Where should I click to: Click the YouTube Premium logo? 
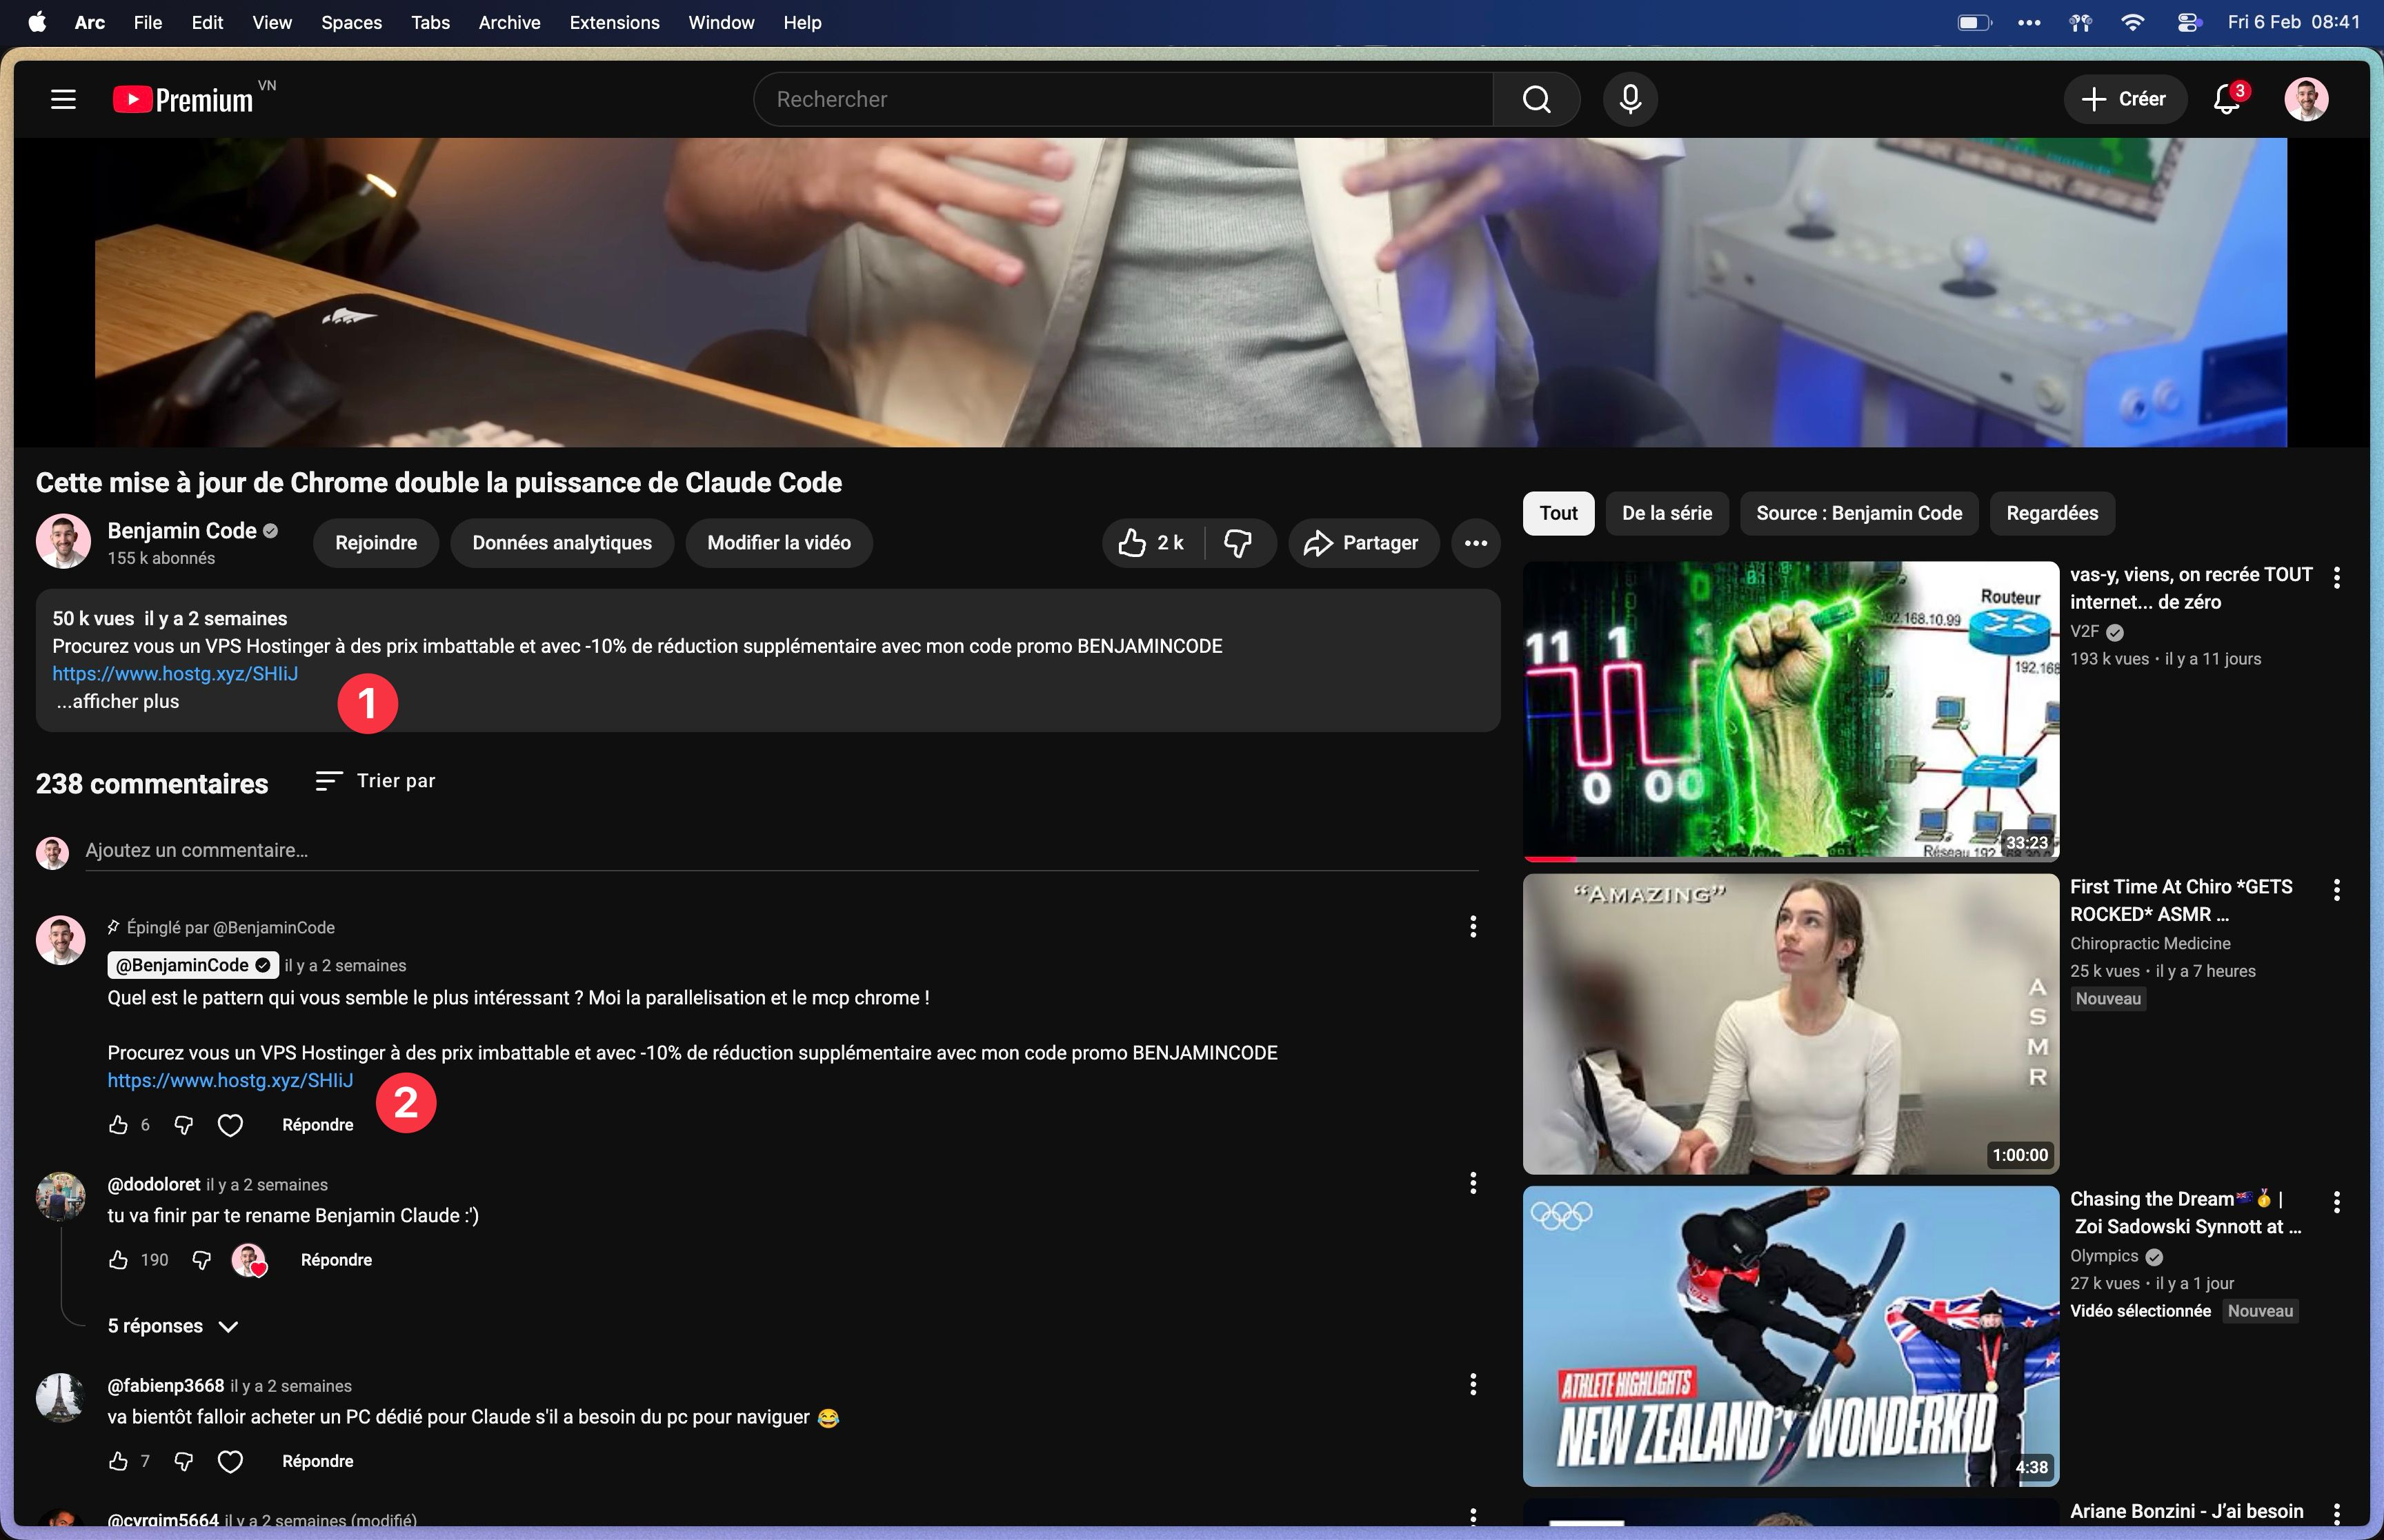pos(182,99)
